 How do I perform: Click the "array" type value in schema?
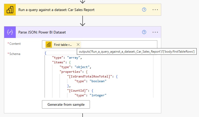(x=74, y=58)
